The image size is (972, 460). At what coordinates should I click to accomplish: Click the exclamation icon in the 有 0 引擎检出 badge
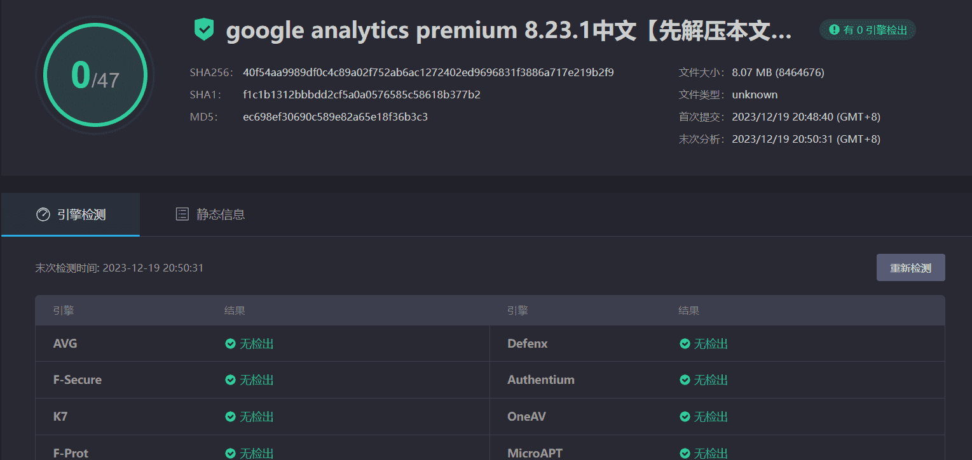pos(834,30)
